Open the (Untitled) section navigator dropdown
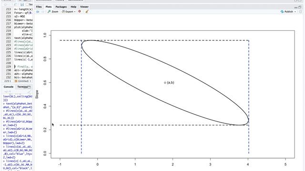Image resolution: width=305 pixels, height=171 pixels. [23, 81]
